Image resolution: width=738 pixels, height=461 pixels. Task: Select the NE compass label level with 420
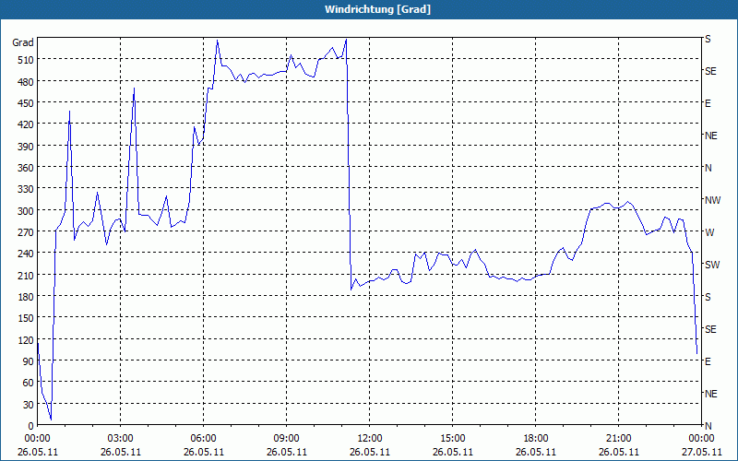pyautogui.click(x=710, y=136)
